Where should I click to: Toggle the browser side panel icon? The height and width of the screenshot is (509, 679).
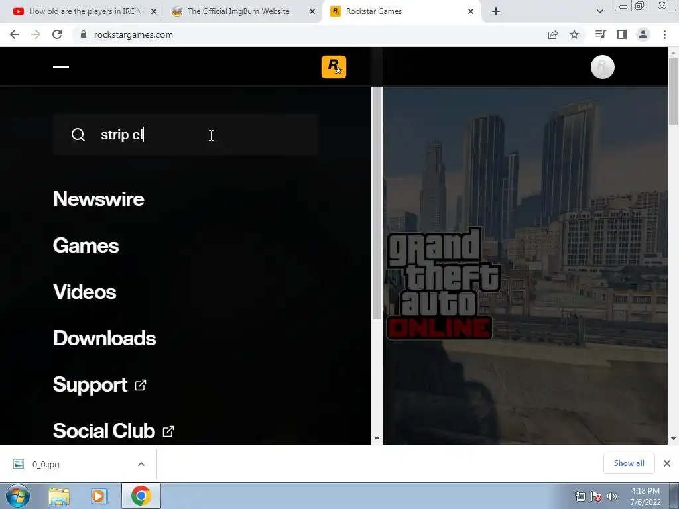622,34
